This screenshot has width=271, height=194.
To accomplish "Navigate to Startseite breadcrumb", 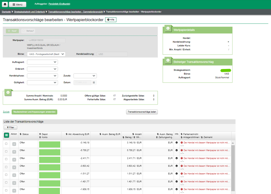I will click(x=6, y=12).
